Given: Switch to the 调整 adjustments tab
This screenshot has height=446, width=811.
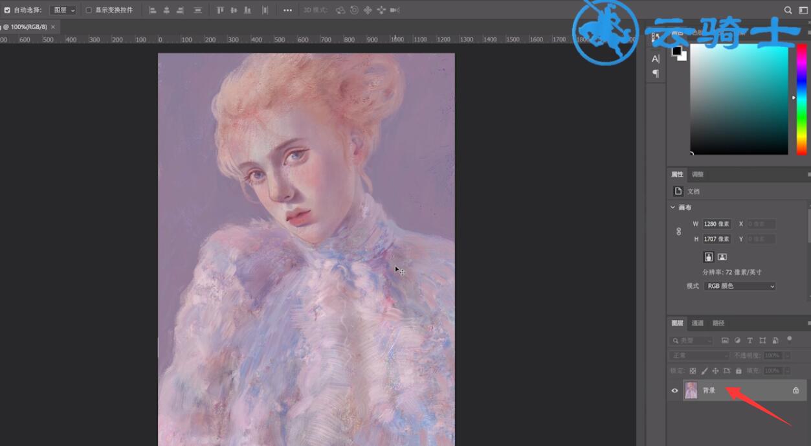Looking at the screenshot, I should [x=698, y=174].
